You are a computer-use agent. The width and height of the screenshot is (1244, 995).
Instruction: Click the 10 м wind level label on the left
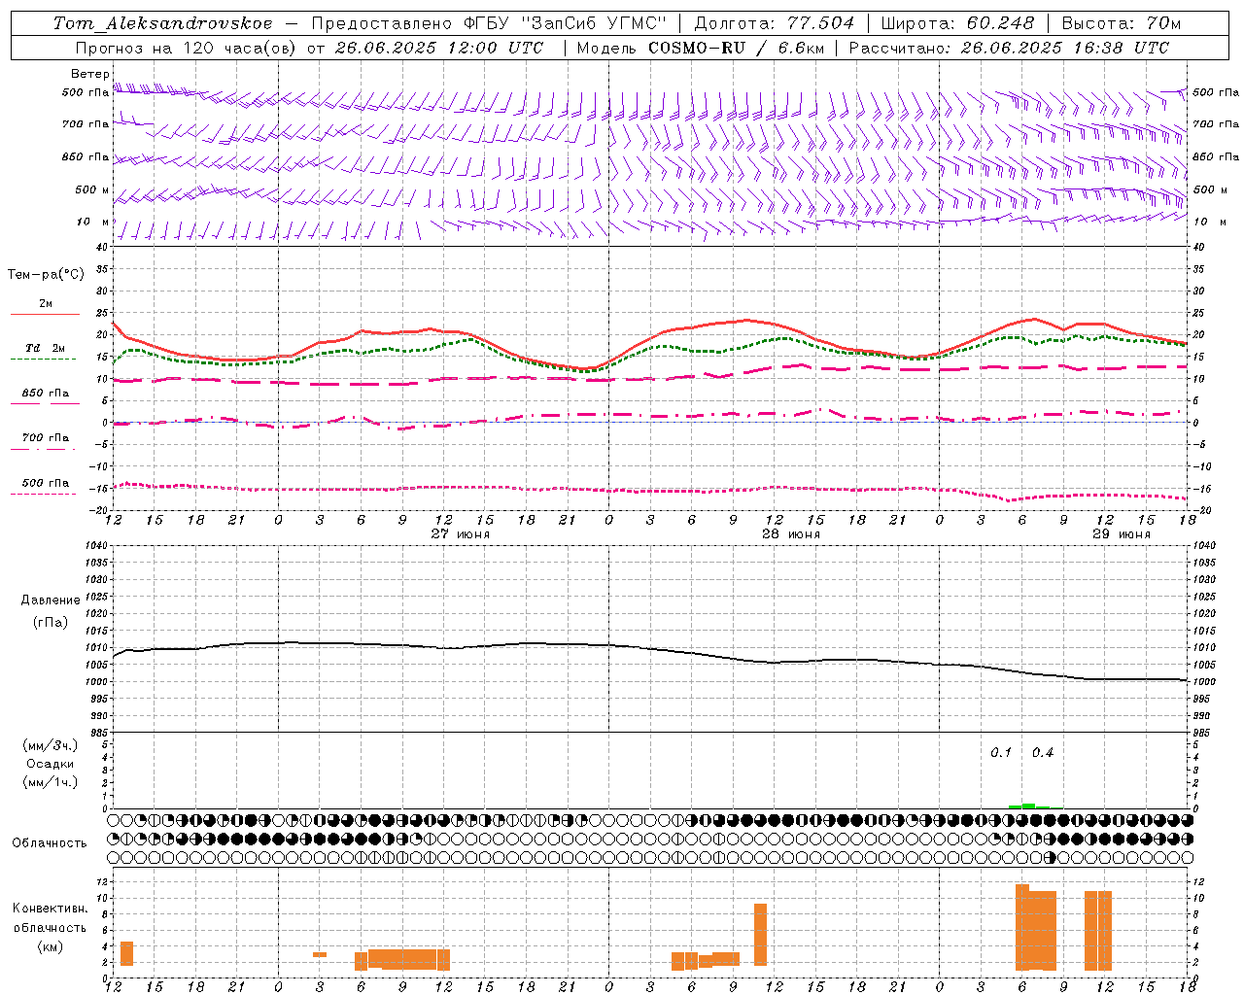pos(93,223)
